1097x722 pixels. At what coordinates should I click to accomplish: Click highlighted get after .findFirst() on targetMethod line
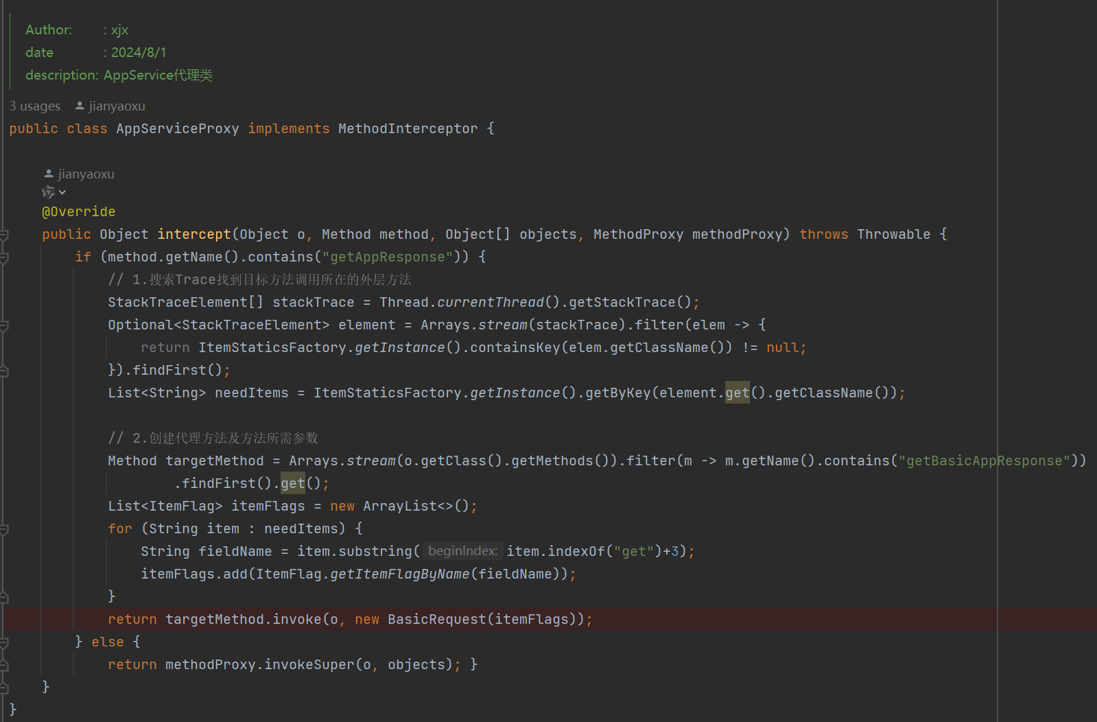click(293, 483)
